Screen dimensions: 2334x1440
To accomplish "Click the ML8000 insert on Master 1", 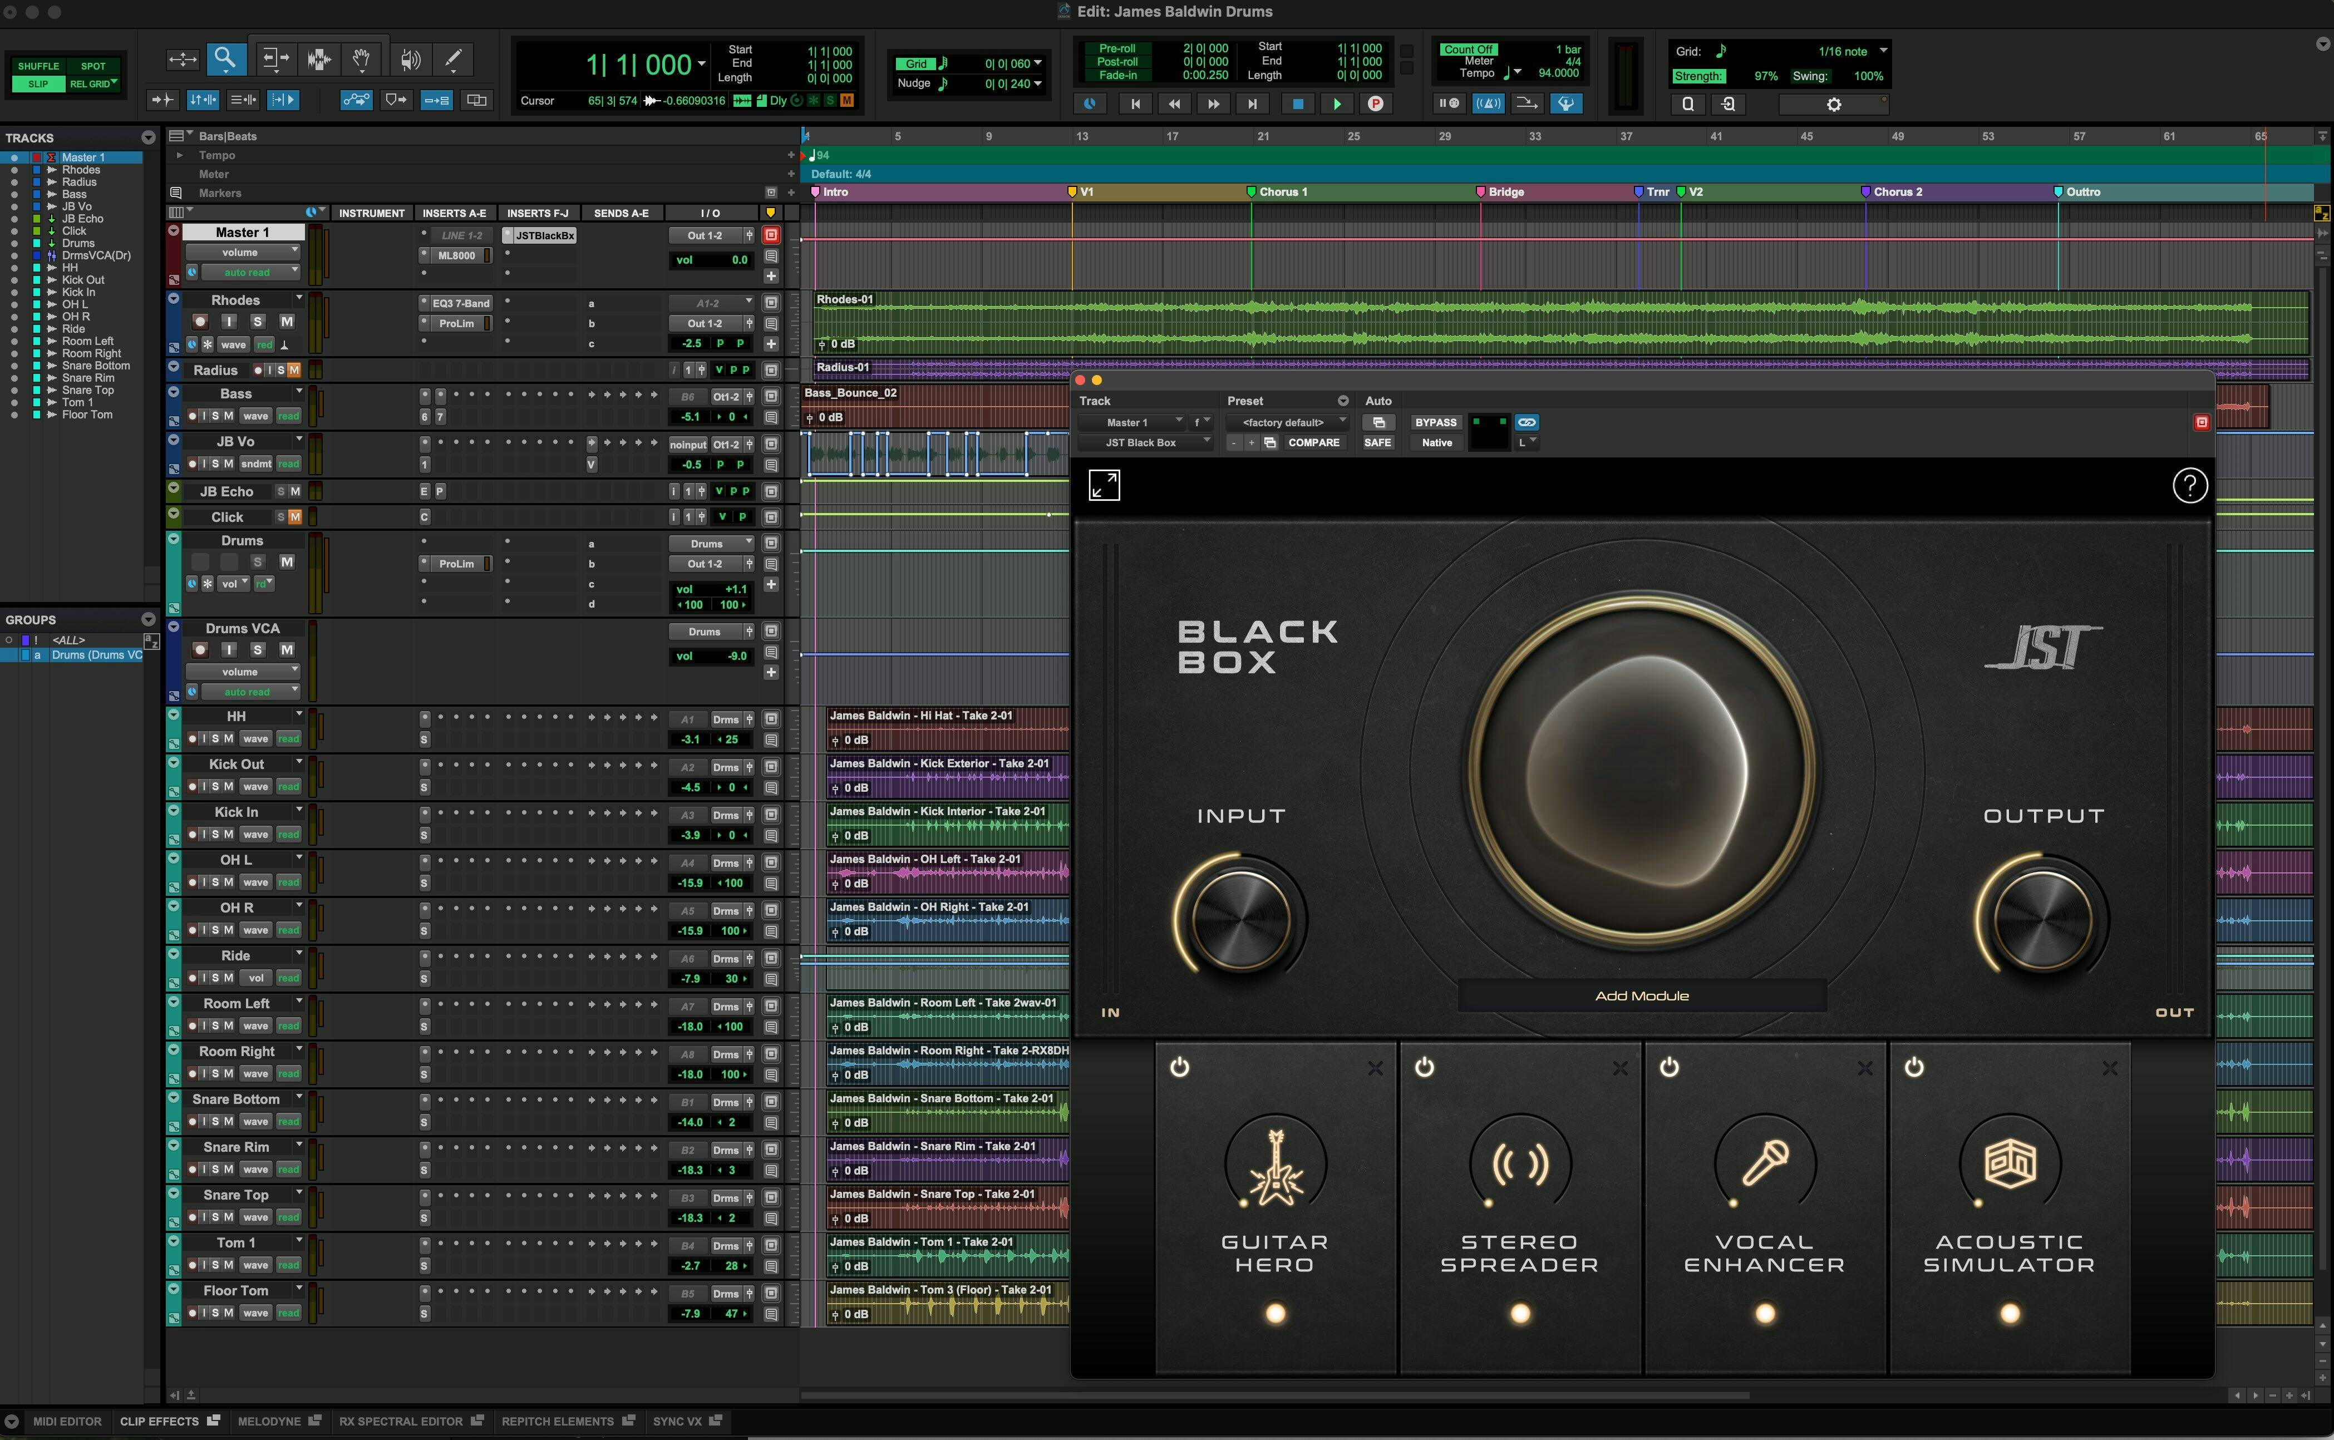I will (x=456, y=255).
